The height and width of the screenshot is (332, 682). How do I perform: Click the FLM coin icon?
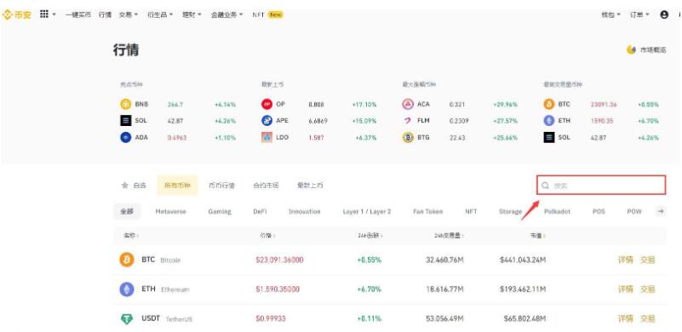tap(408, 121)
